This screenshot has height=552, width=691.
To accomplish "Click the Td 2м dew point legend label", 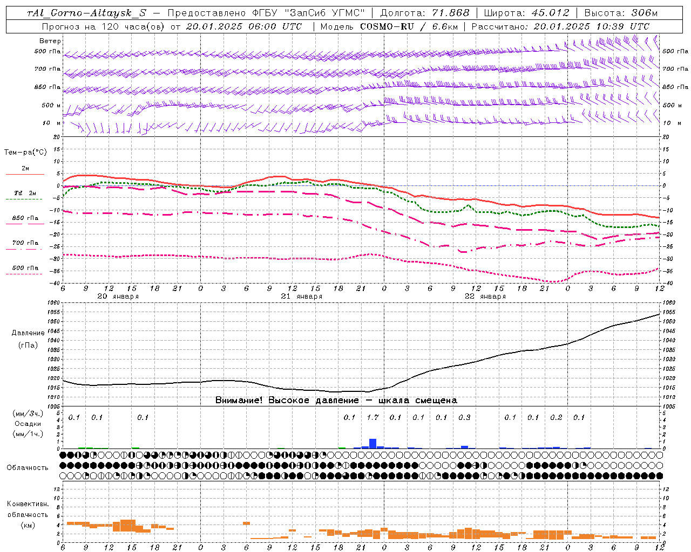I will click(25, 193).
